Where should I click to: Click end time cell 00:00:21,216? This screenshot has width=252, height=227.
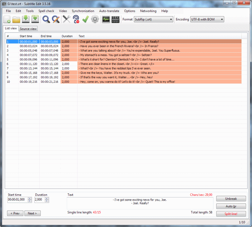49,82
